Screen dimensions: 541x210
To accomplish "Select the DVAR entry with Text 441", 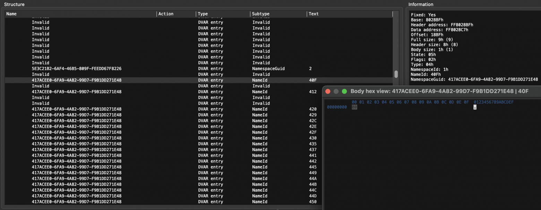I will pos(164,155).
